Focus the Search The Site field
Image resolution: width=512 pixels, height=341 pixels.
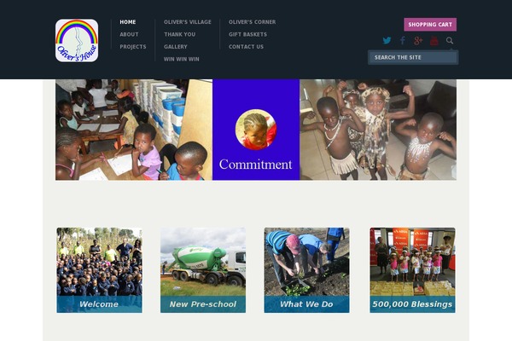pos(413,57)
